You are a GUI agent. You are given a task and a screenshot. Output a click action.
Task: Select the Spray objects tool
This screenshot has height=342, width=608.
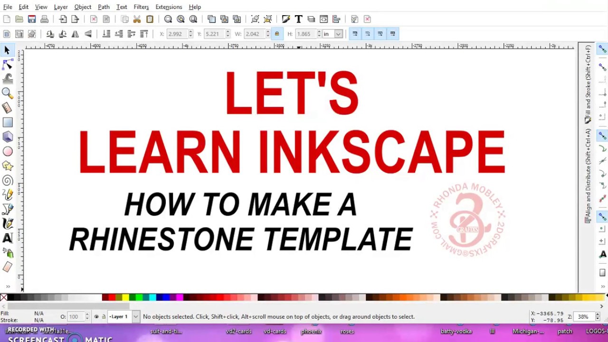(x=7, y=253)
